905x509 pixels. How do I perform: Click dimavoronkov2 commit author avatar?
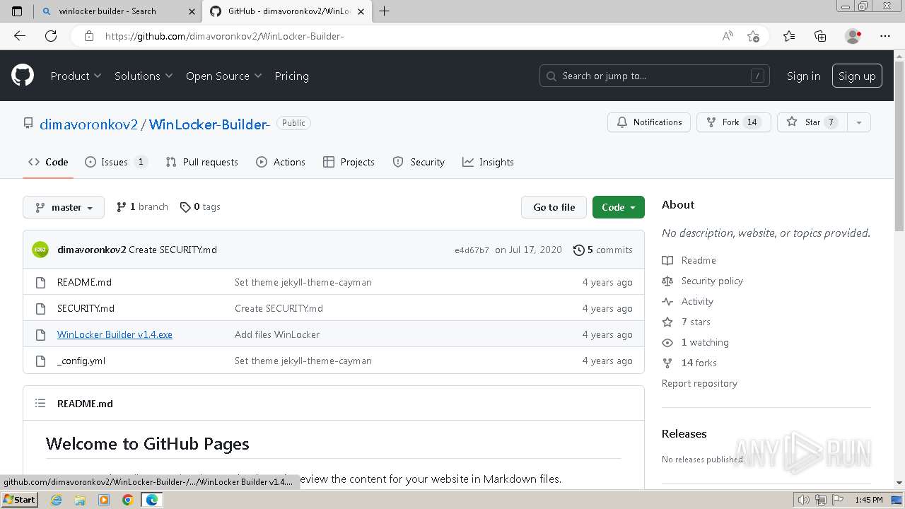click(x=40, y=250)
